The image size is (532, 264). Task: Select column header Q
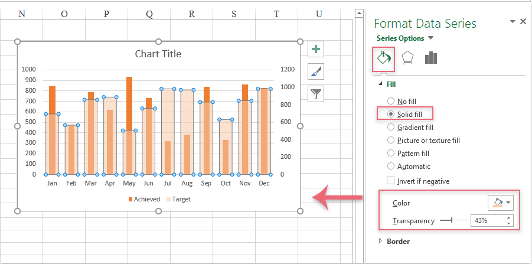[149, 14]
